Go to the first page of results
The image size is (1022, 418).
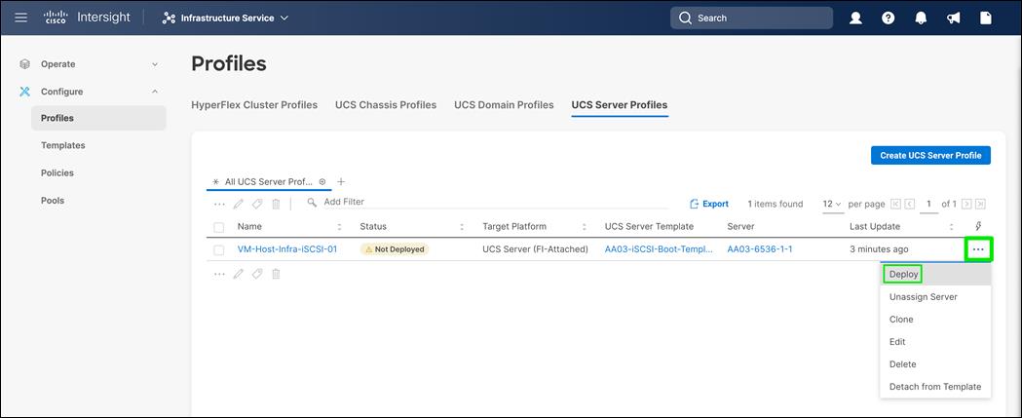click(895, 204)
